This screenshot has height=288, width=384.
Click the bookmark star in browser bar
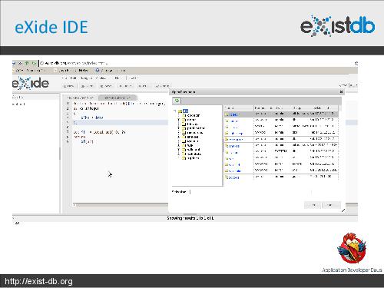tap(356, 63)
